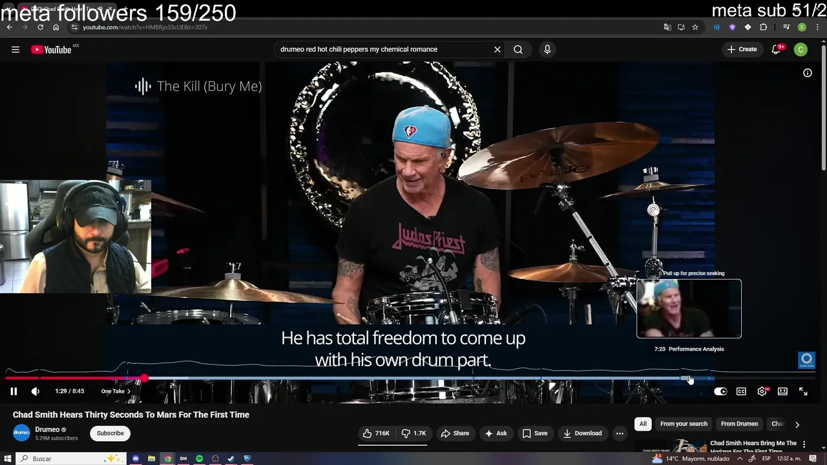Image resolution: width=827 pixels, height=465 pixels.
Task: Translate this page icon
Action: tap(667, 27)
